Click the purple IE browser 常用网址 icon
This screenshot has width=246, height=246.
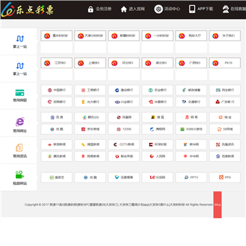20,122
